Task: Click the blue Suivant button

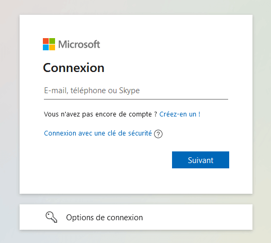Action: 201,160
